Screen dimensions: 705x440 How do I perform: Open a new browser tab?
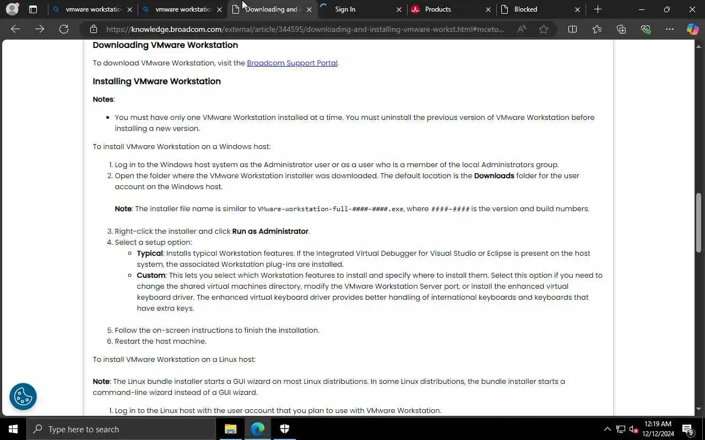[598, 9]
